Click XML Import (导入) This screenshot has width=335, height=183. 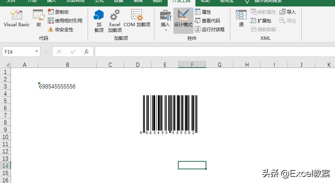tap(288, 12)
